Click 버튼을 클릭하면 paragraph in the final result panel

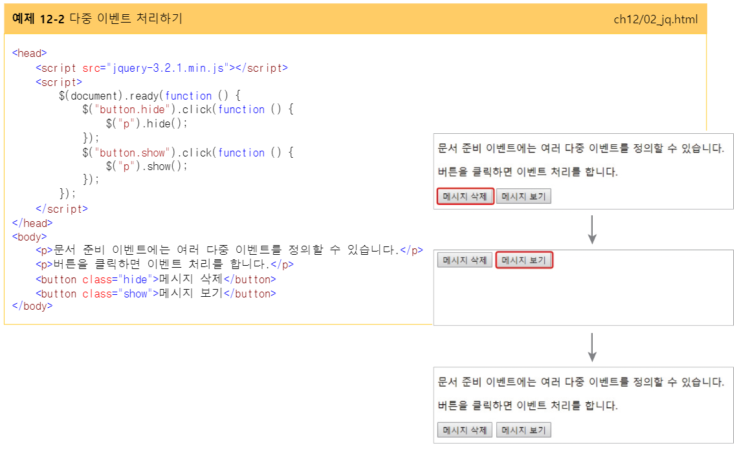[527, 405]
